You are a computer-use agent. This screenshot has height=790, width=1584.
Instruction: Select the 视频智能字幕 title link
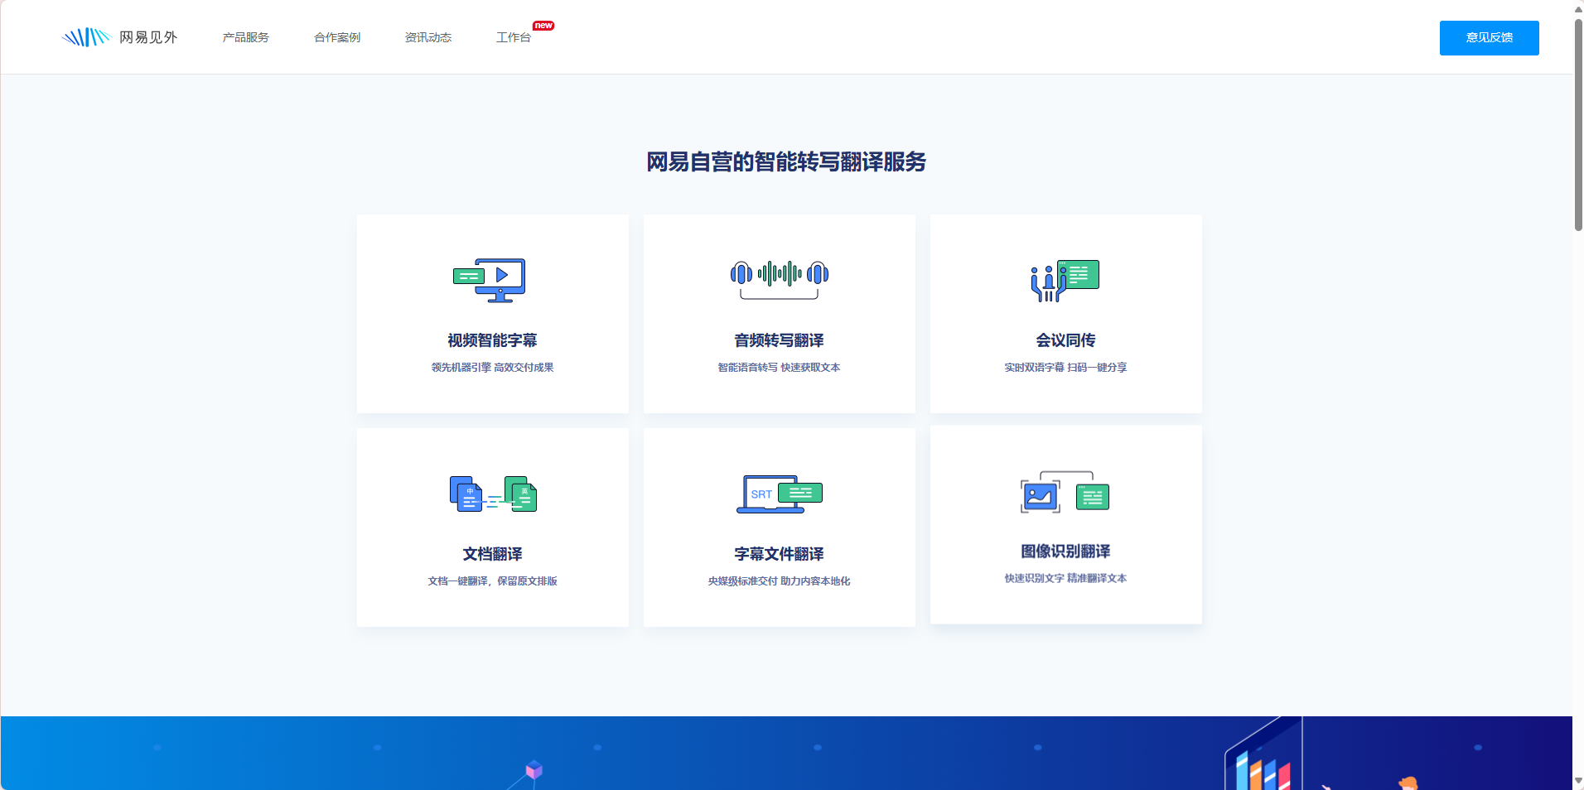(492, 340)
